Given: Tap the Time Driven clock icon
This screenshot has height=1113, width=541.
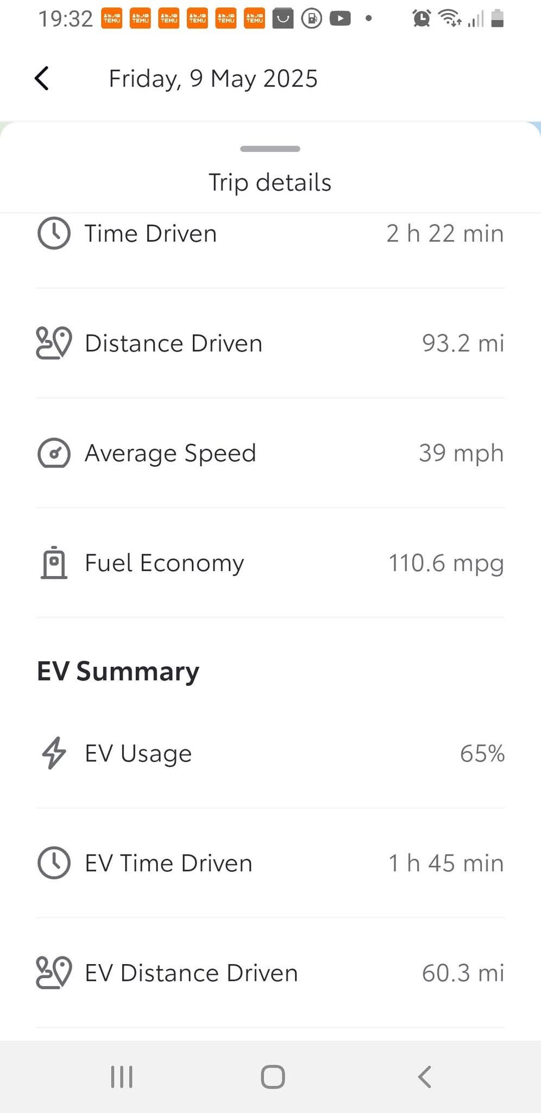Looking at the screenshot, I should pyautogui.click(x=54, y=234).
